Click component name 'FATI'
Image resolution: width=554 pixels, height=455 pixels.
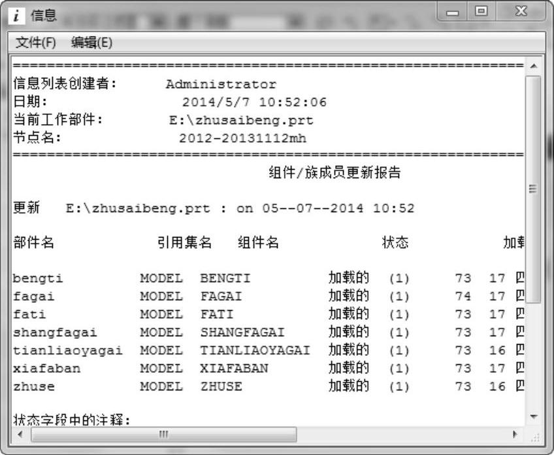click(x=217, y=314)
